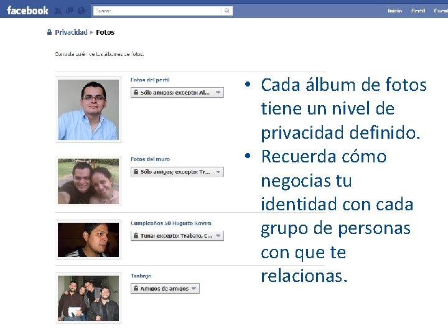The height and width of the screenshot is (336, 448).
Task: Click the search magnifier button
Action: pos(227,11)
